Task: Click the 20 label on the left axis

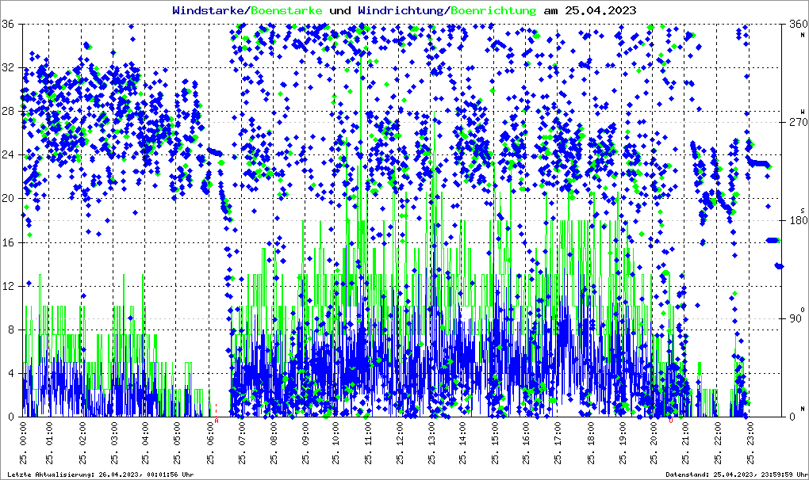Action: click(10, 198)
